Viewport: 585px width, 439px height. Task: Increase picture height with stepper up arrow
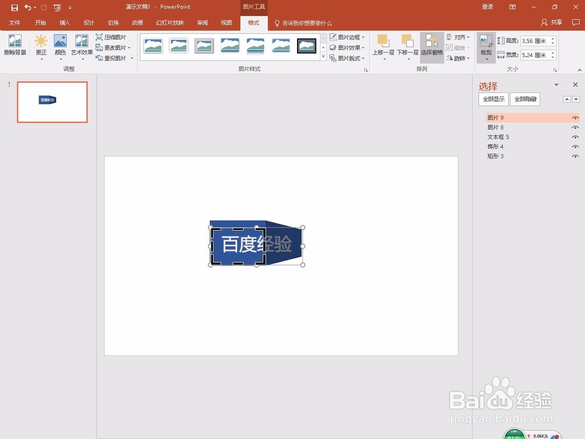tap(553, 39)
